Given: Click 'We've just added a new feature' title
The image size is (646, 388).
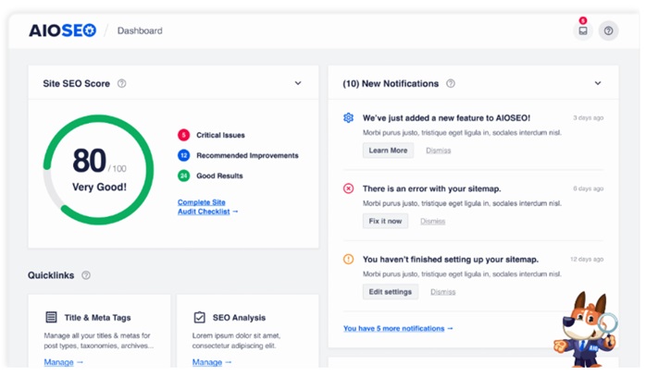Looking at the screenshot, I should 446,118.
